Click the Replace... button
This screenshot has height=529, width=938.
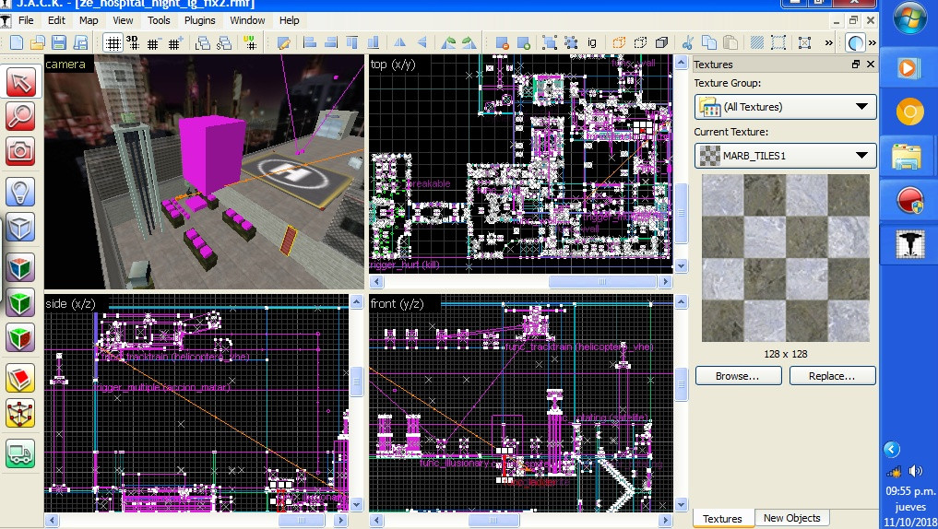point(832,376)
